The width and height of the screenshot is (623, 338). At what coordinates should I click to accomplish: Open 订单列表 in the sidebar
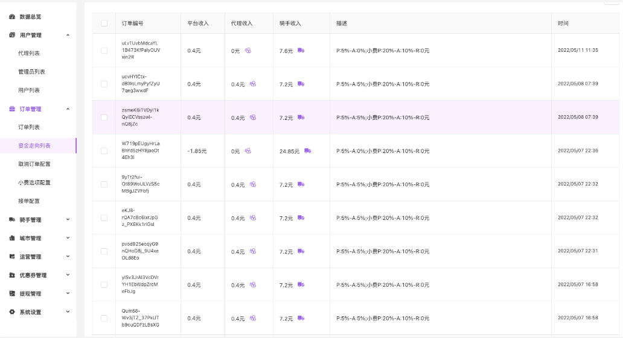tap(29, 127)
